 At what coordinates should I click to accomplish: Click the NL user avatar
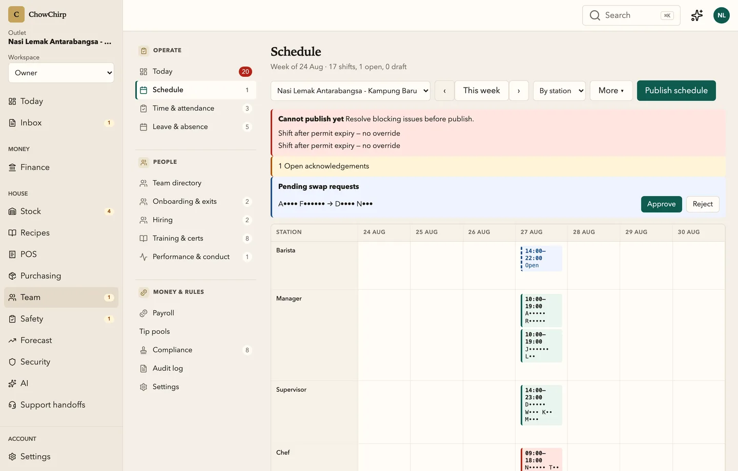coord(722,15)
